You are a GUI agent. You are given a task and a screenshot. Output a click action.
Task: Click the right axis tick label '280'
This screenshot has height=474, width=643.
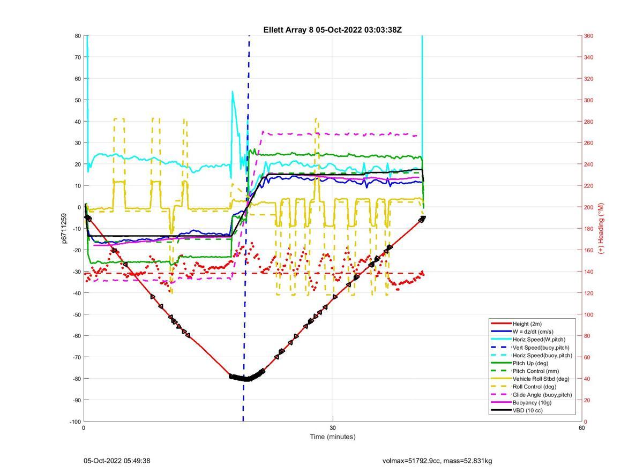pyautogui.click(x=588, y=122)
